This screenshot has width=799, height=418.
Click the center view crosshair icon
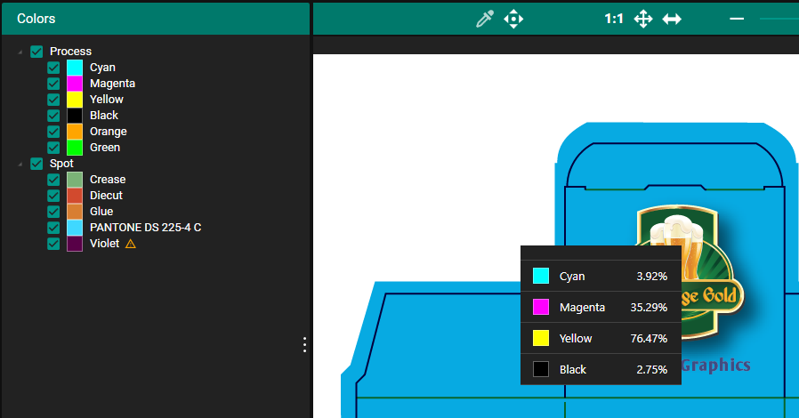(x=513, y=19)
